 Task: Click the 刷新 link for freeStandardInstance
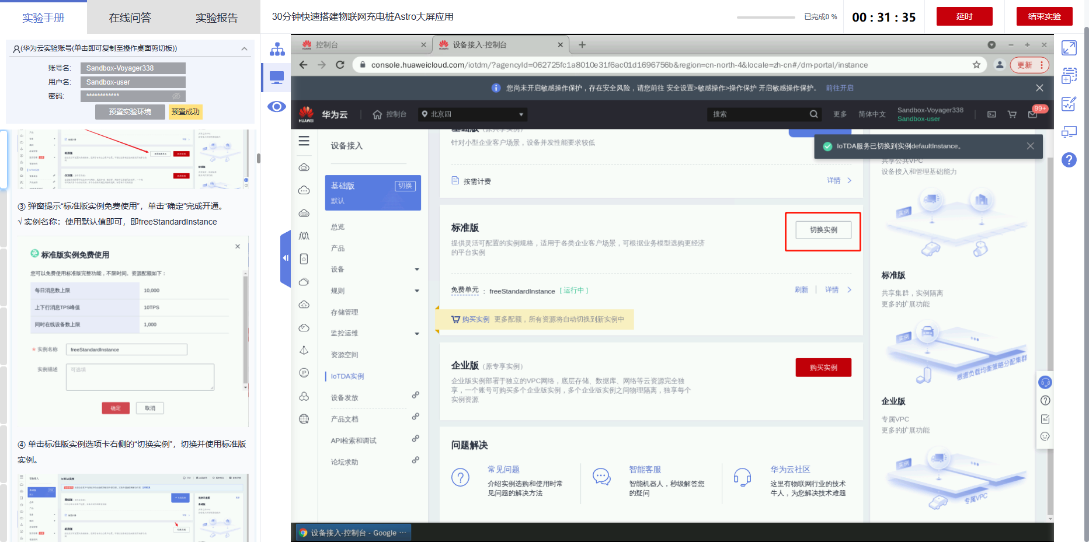(801, 290)
